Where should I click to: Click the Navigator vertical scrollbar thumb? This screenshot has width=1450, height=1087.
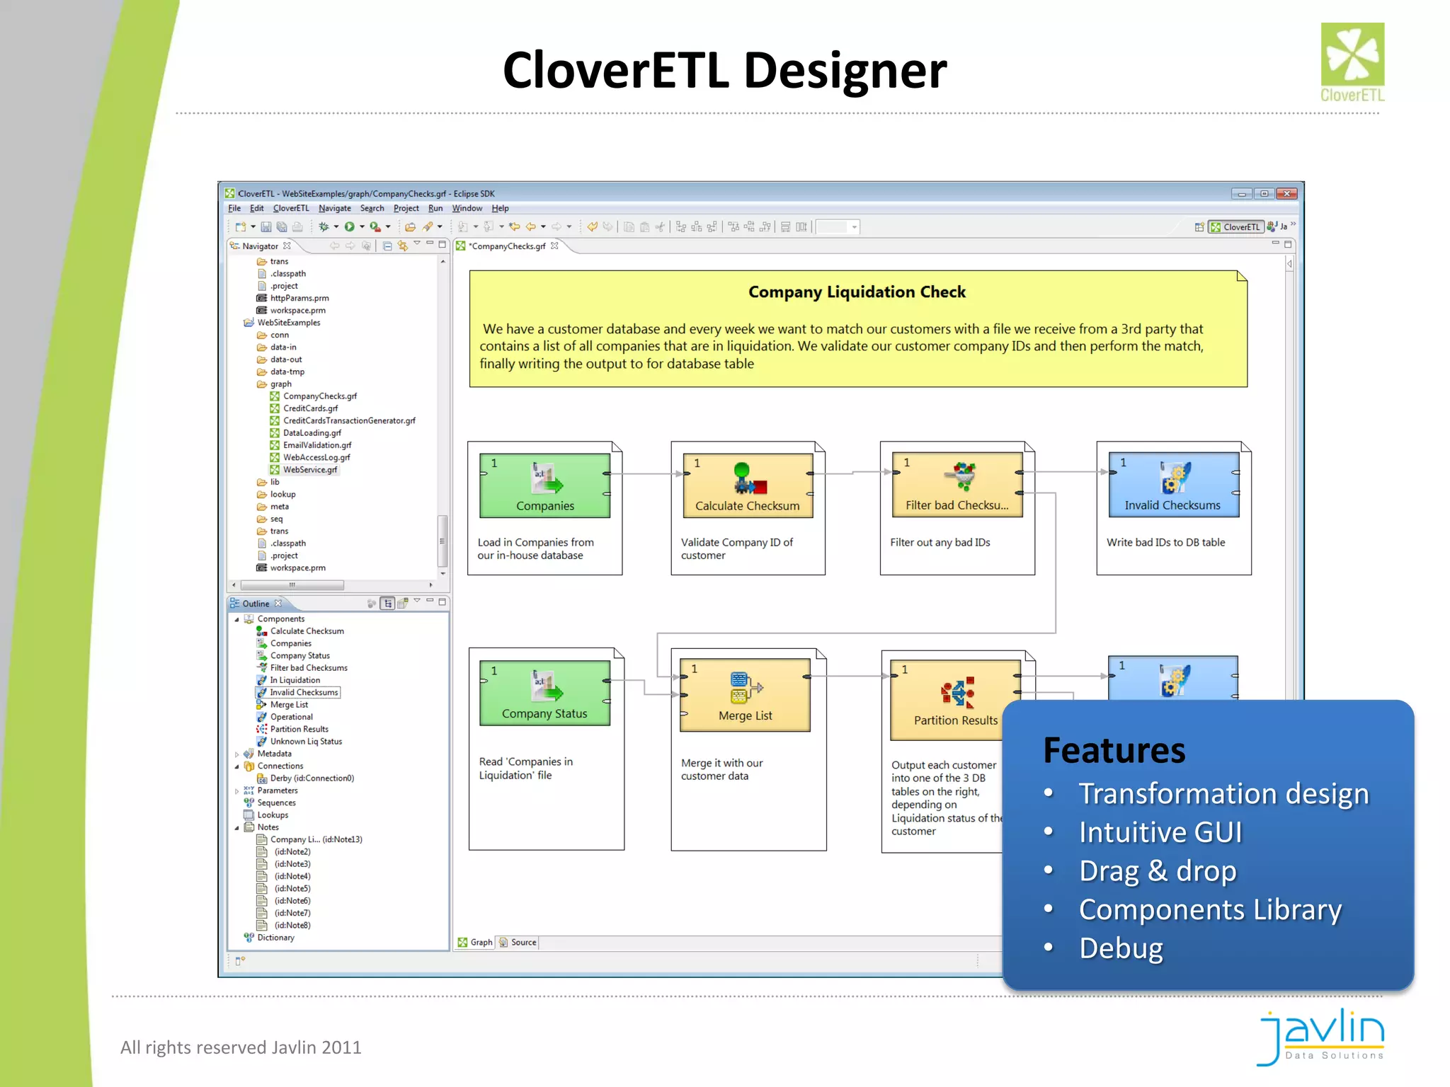tap(443, 541)
